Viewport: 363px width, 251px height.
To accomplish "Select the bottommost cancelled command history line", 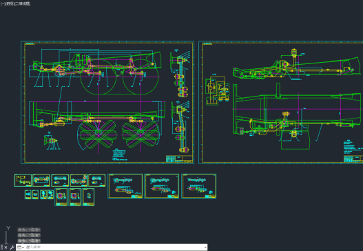I will (x=29, y=241).
